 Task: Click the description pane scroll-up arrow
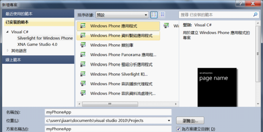point(258,23)
